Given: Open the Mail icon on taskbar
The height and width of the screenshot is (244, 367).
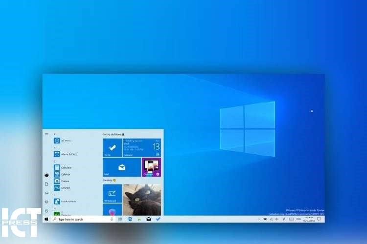Looking at the screenshot, I should coord(149,220).
